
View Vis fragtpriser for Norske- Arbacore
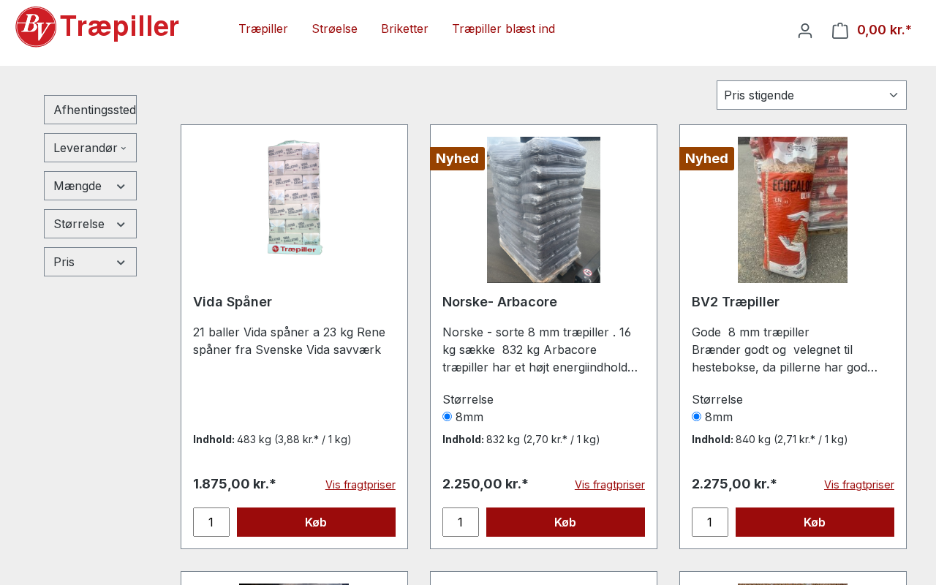(x=609, y=485)
